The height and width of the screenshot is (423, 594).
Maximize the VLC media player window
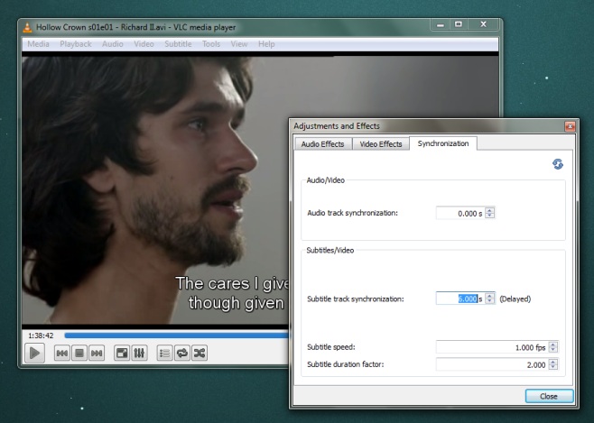(459, 25)
